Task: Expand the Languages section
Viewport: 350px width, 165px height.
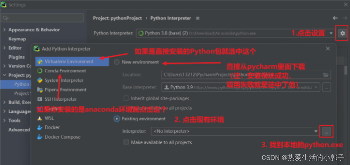Action: pyautogui.click(x=4, y=111)
